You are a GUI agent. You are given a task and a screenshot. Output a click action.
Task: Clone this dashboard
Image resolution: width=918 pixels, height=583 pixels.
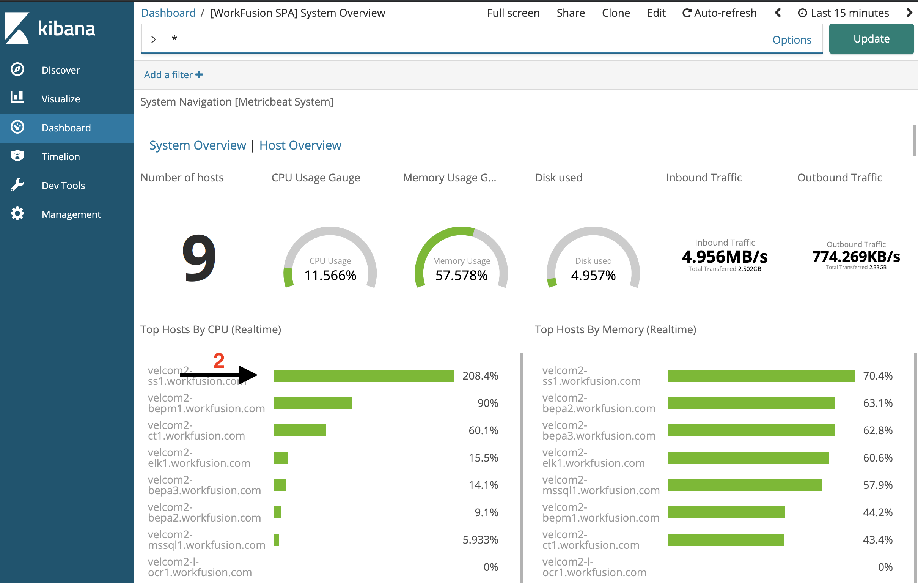point(616,13)
